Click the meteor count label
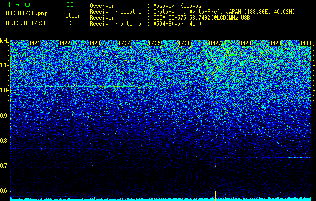The image size is (316, 201). [x=71, y=16]
